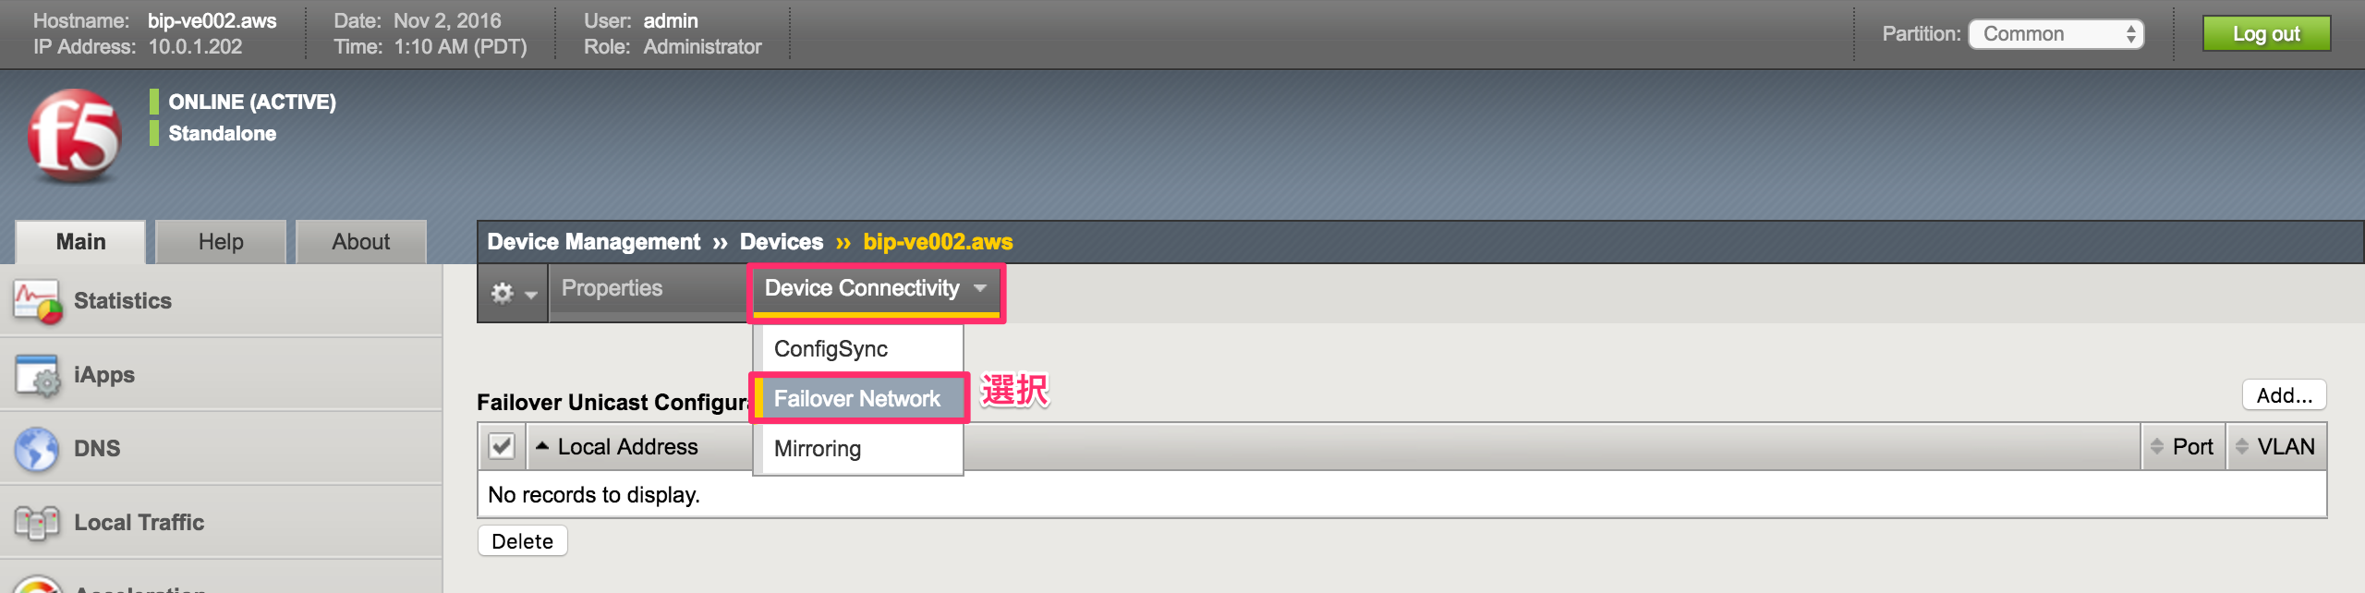
Task: Expand the Device Connectivity dropdown menu
Action: pyautogui.click(x=876, y=289)
